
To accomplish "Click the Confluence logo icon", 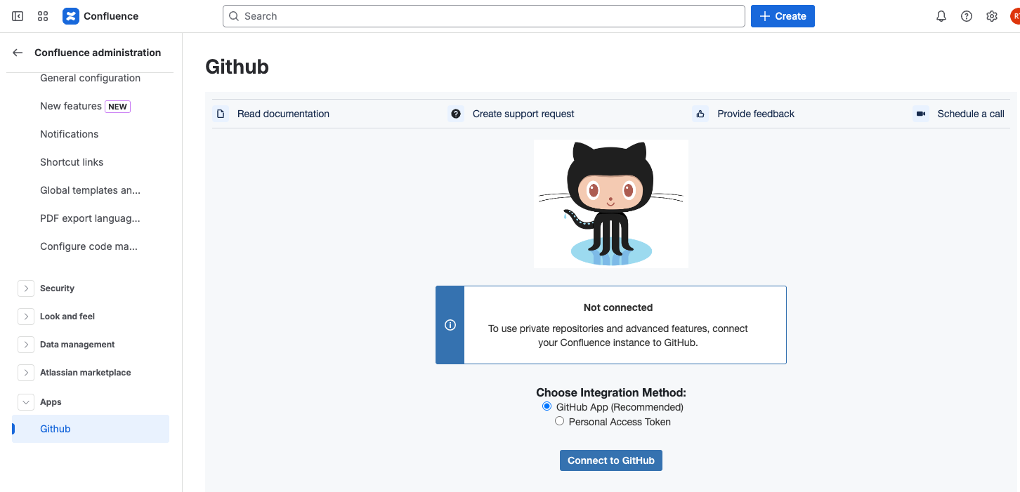I will (x=71, y=16).
